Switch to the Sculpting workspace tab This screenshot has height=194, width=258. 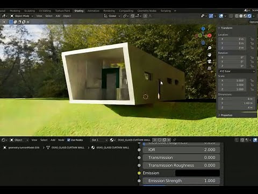[30, 11]
